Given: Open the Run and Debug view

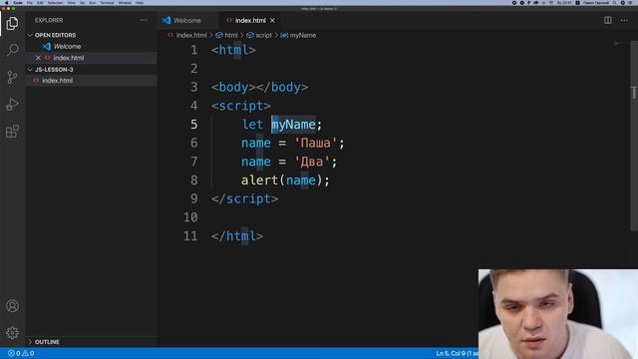Looking at the screenshot, I should tap(12, 105).
